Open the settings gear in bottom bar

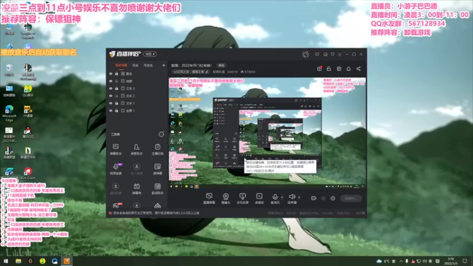coord(333,198)
